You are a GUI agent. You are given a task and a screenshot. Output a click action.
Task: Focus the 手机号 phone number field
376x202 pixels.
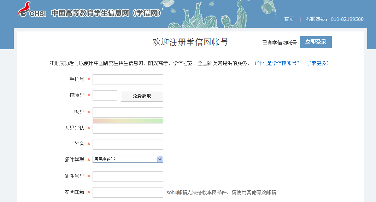(x=128, y=80)
